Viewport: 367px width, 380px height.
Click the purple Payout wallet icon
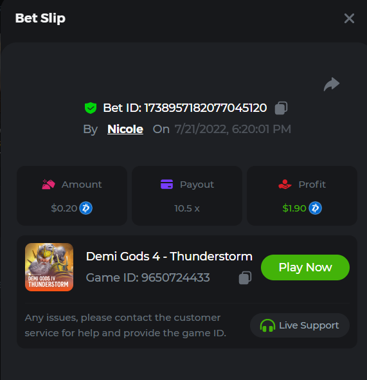[166, 185]
